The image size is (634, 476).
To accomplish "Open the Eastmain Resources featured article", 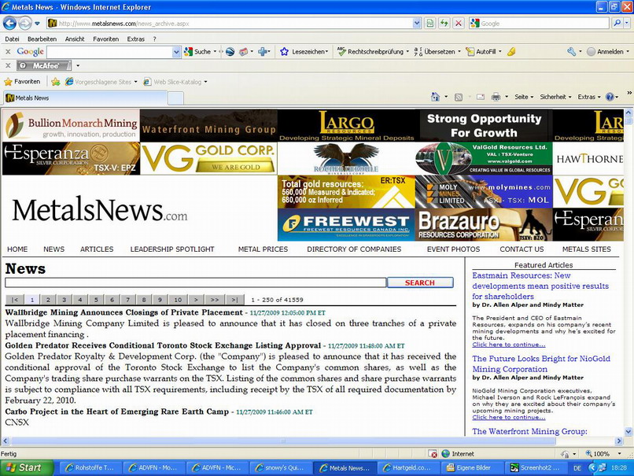I will click(x=540, y=286).
